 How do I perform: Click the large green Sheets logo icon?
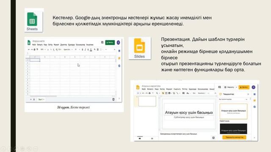tap(32, 19)
